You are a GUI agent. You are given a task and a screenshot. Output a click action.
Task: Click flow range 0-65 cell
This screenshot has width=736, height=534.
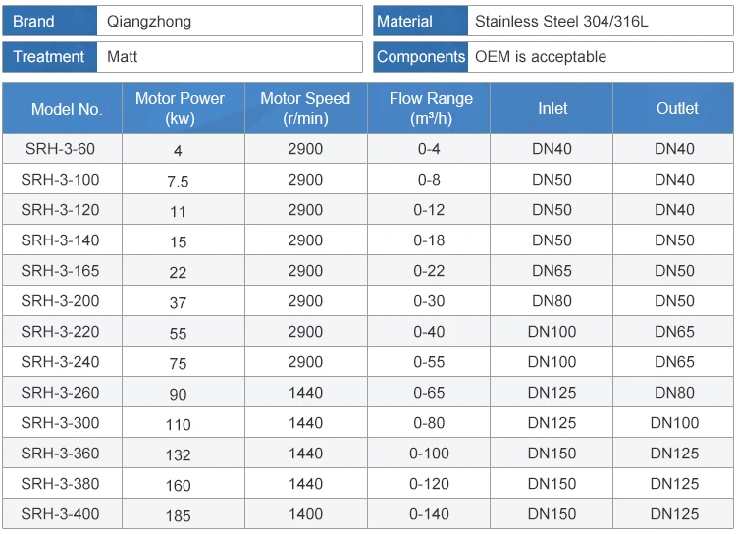[429, 393]
